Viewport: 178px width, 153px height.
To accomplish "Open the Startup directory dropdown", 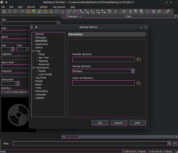I will click(133, 71).
